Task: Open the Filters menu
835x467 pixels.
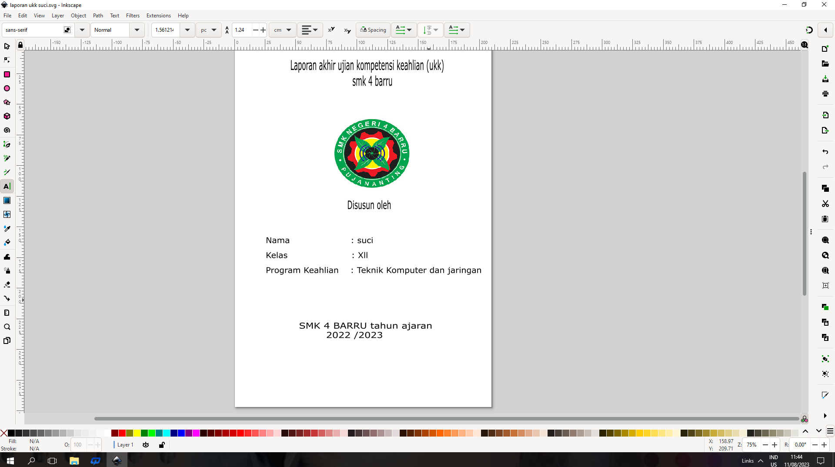Action: [133, 16]
